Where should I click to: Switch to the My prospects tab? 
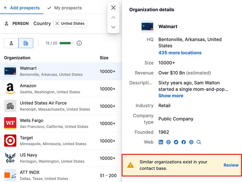64,8
